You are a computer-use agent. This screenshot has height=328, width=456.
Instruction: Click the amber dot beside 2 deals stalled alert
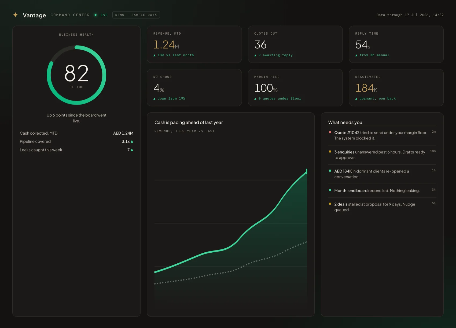pos(330,204)
